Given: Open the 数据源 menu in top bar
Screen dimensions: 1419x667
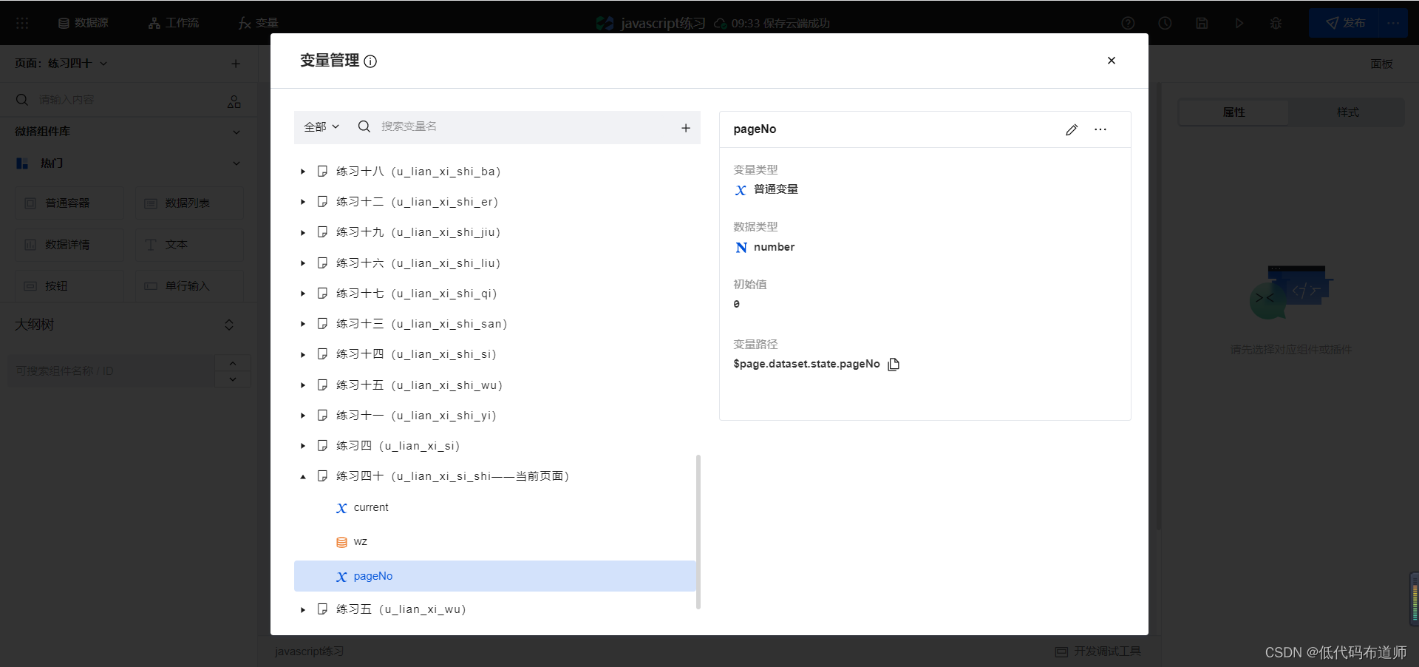Looking at the screenshot, I should pos(84,23).
